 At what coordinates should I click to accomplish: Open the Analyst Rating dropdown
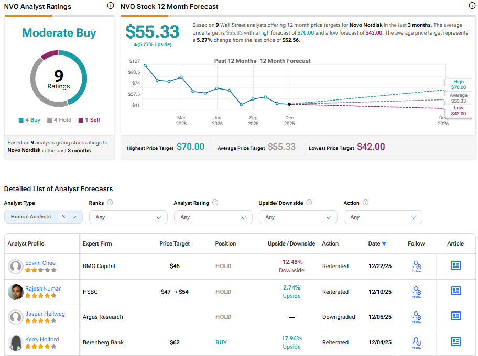213,217
